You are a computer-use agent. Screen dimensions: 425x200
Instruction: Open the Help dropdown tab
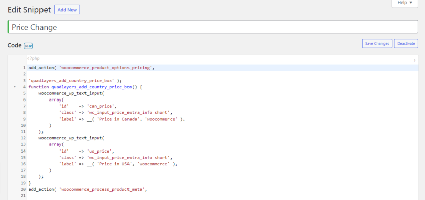coord(405,3)
